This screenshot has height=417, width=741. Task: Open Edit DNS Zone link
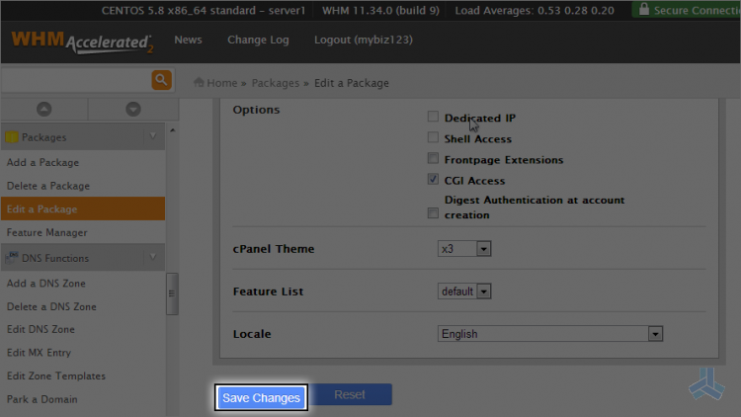click(41, 329)
